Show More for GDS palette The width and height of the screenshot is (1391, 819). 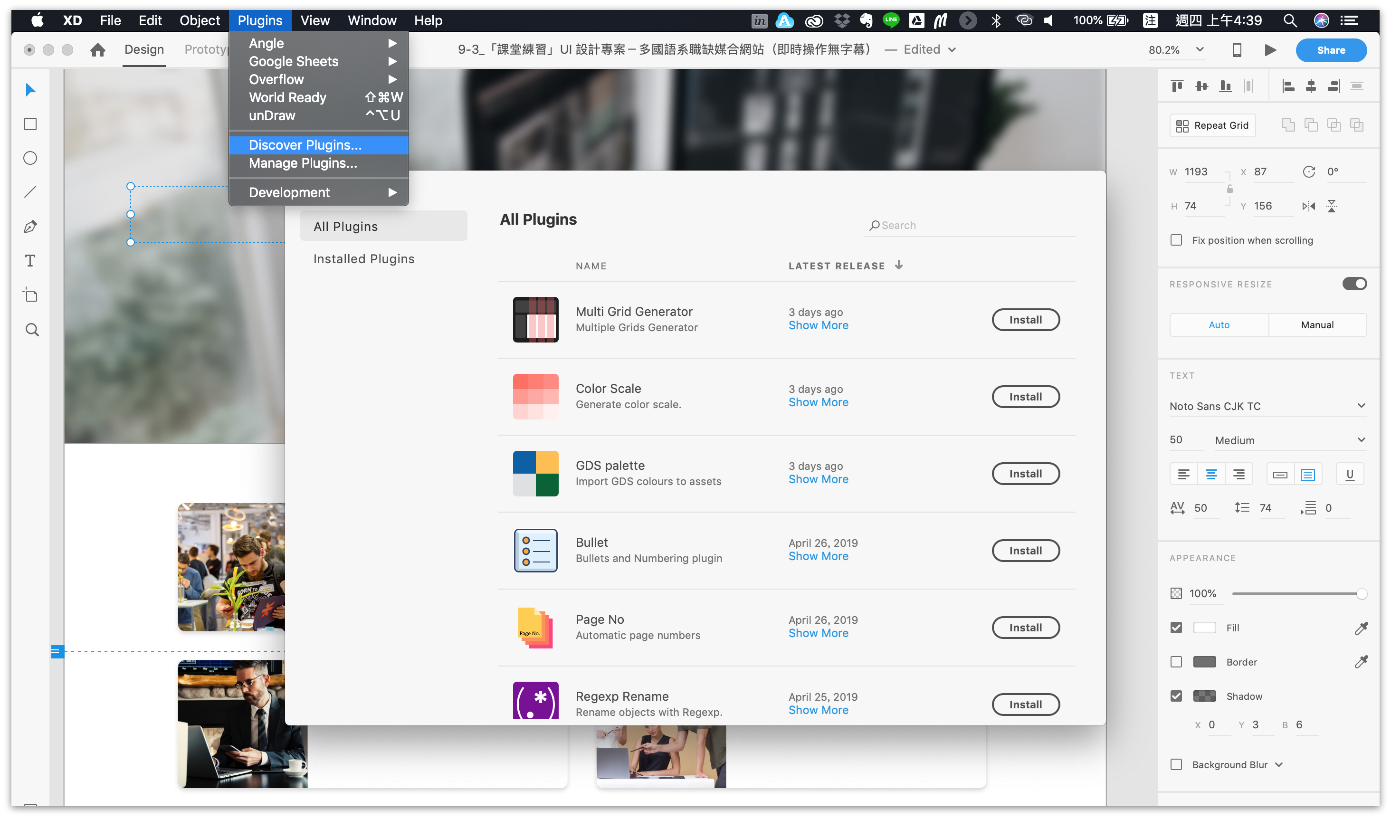818,480
